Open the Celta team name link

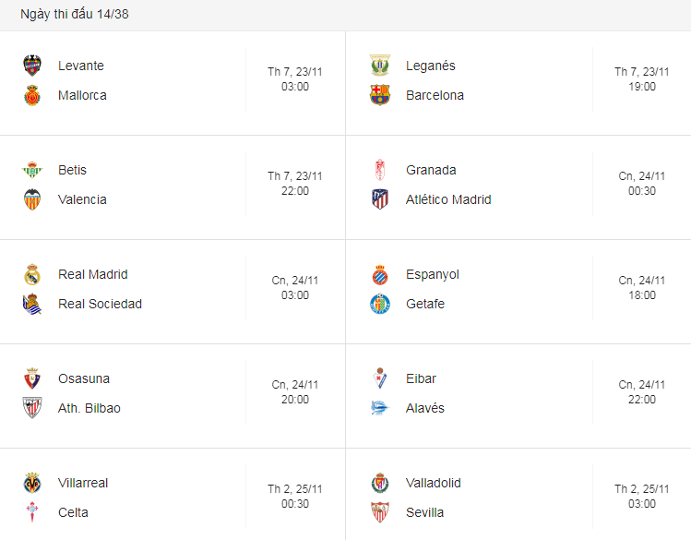click(73, 512)
